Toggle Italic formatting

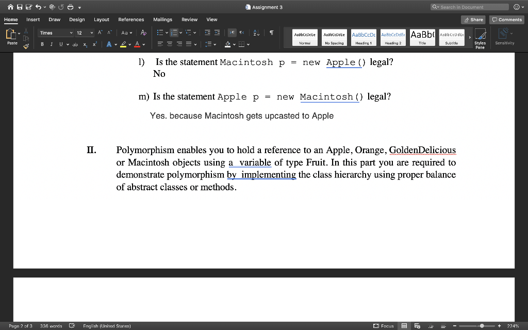tap(52, 44)
